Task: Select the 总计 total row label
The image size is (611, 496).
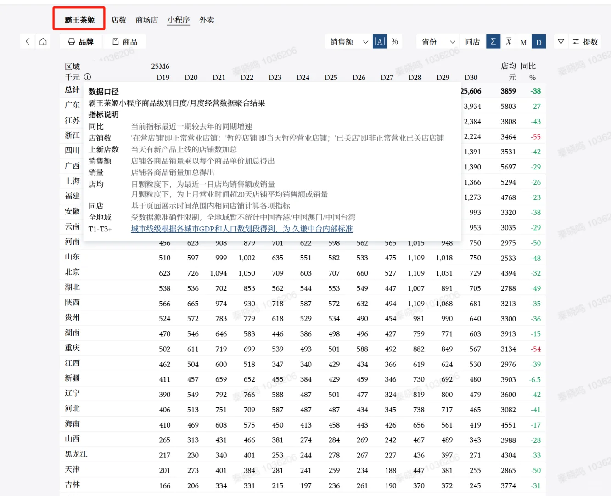Action: (x=72, y=90)
